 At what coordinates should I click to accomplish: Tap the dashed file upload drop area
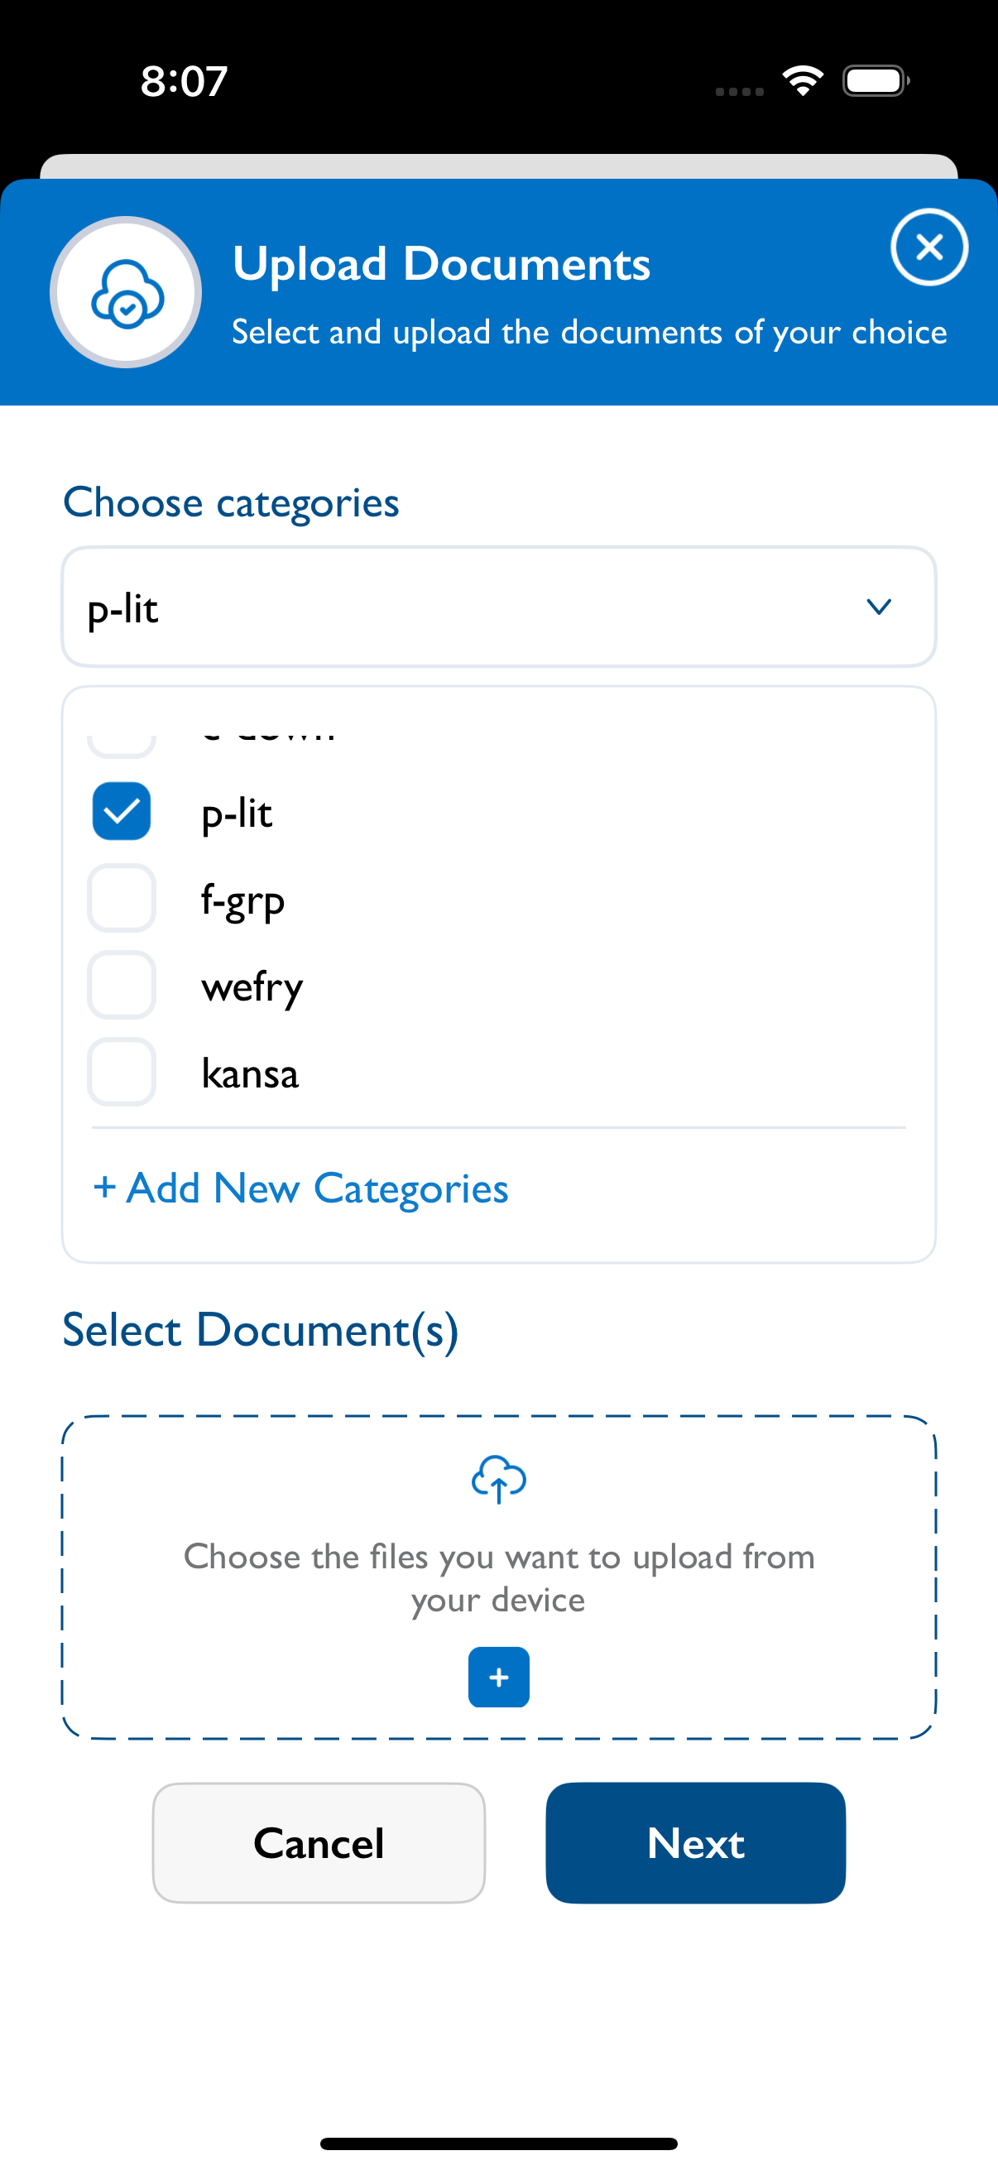coord(498,1577)
